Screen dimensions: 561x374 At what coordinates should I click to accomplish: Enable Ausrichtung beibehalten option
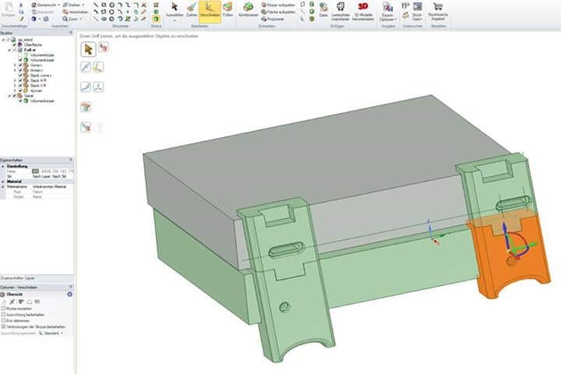(x=4, y=314)
